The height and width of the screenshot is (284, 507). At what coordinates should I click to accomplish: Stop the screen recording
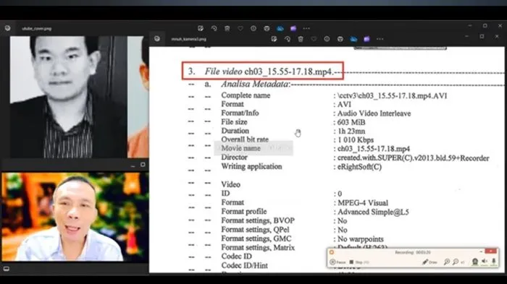(x=359, y=262)
